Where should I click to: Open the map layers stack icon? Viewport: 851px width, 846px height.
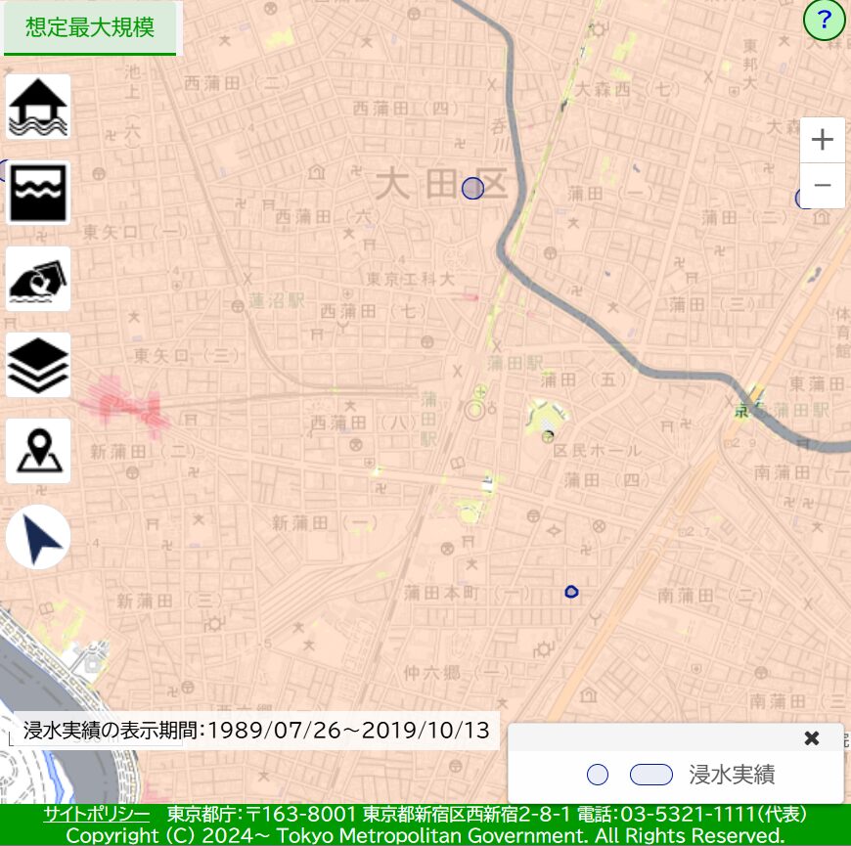(38, 365)
